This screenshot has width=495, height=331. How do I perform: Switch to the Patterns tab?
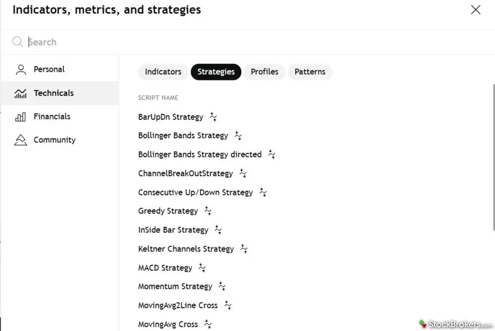point(310,72)
